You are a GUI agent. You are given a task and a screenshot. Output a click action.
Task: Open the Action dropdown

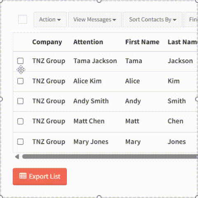pyautogui.click(x=50, y=19)
